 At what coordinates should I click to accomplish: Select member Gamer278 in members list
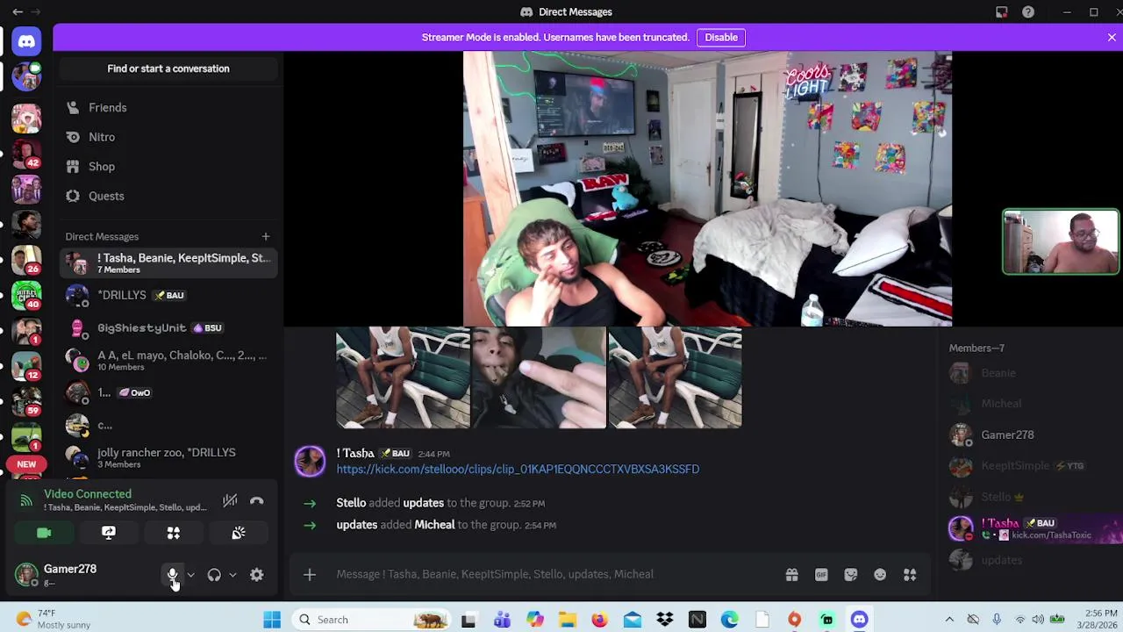[x=1032, y=435]
